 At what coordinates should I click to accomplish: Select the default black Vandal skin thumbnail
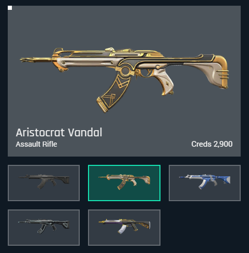coord(43,183)
